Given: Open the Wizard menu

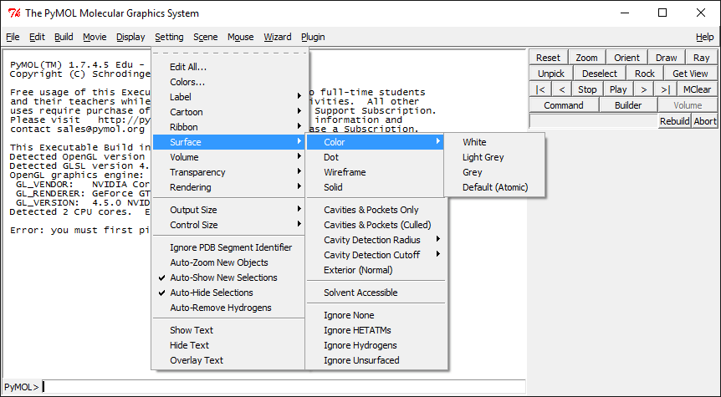Looking at the screenshot, I should pyautogui.click(x=277, y=37).
